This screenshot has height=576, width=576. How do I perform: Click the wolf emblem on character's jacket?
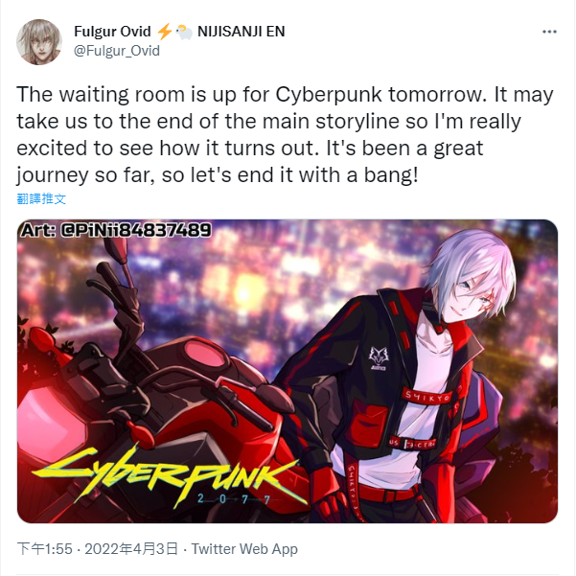(379, 357)
